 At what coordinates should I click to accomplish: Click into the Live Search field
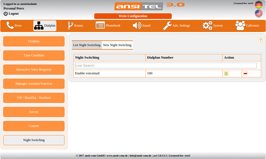pos(166,65)
